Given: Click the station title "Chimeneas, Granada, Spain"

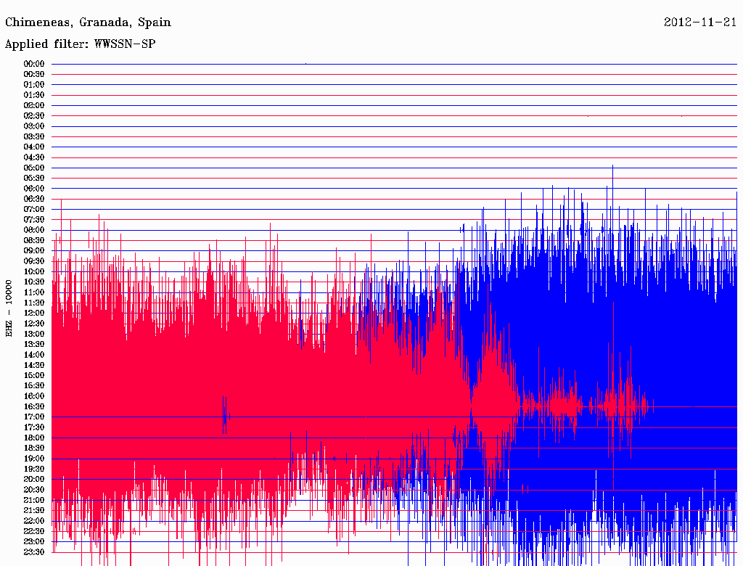Looking at the screenshot, I should 88,22.
